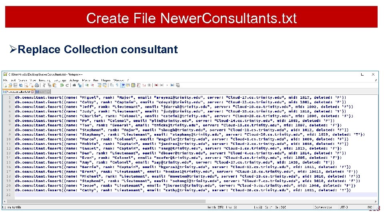Viewport: 384px width, 216px height.
Task: Open the Macro menu
Action: [x=86, y=80]
